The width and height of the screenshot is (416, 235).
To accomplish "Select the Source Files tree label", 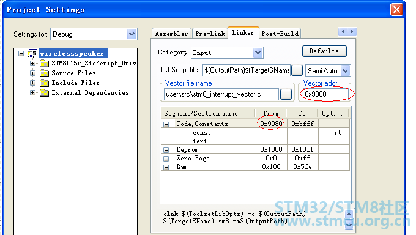I will (73, 73).
